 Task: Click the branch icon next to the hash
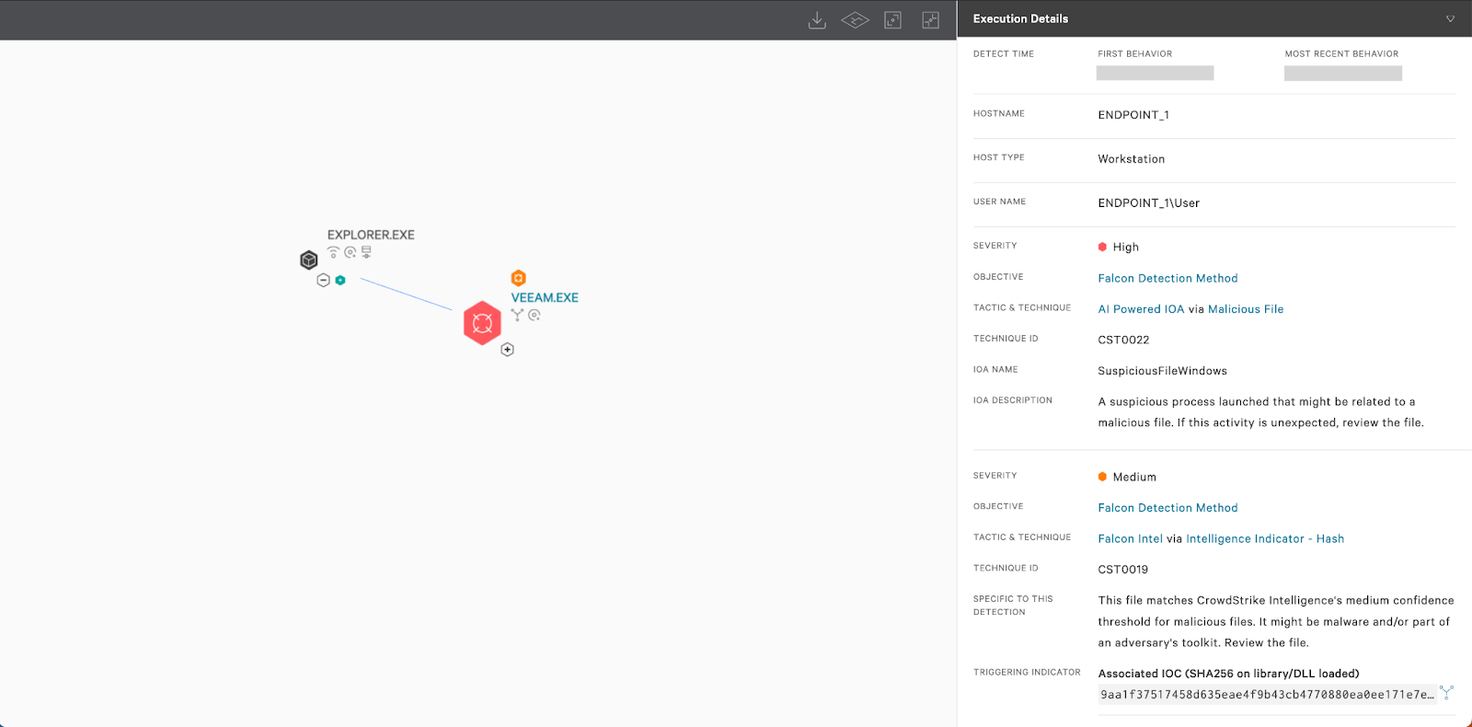pos(1447,693)
